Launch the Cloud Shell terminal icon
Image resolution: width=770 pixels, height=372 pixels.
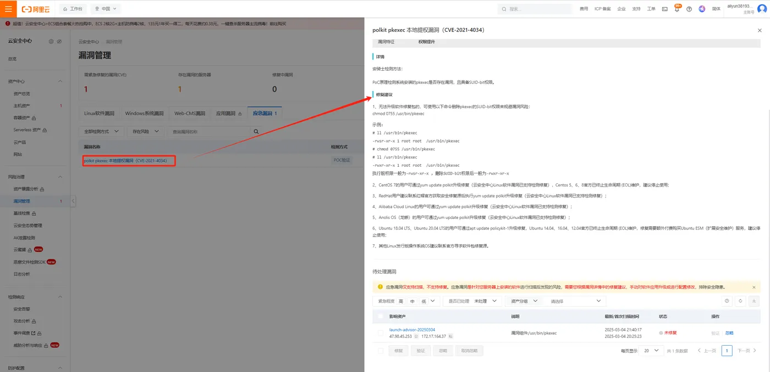665,9
